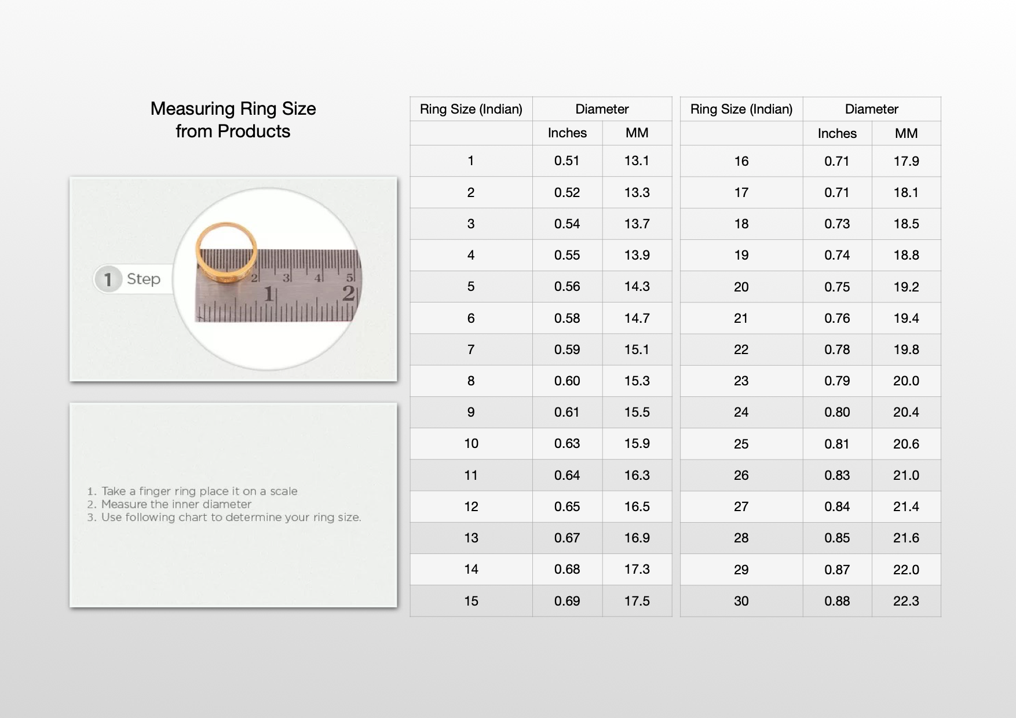Click the instruction text about measuring inner diameter
The width and height of the screenshot is (1016, 718).
pos(169,504)
